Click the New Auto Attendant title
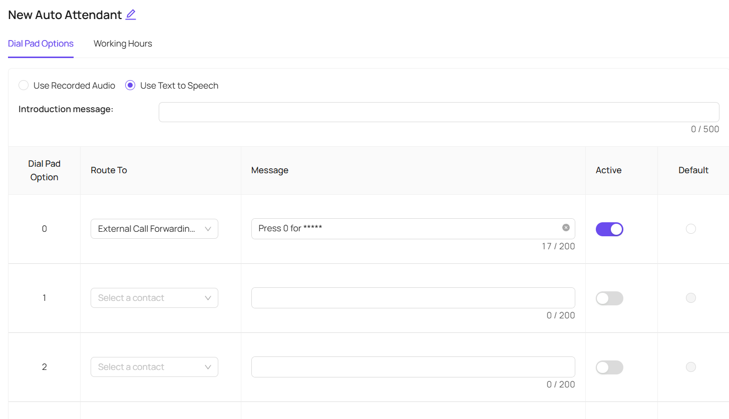The height and width of the screenshot is (419, 729). (x=65, y=15)
